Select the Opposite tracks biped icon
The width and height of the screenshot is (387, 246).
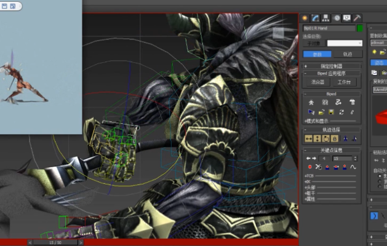[x=354, y=138]
